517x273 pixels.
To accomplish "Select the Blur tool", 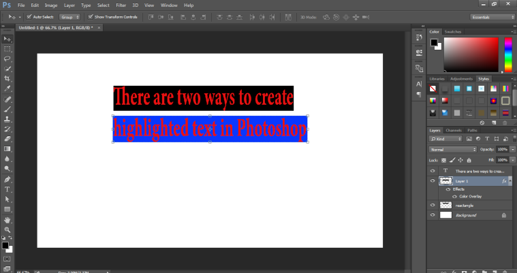I will pos(7,159).
